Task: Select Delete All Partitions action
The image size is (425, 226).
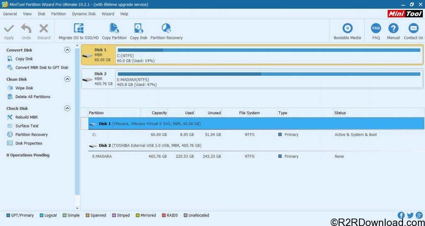Action: click(x=33, y=96)
